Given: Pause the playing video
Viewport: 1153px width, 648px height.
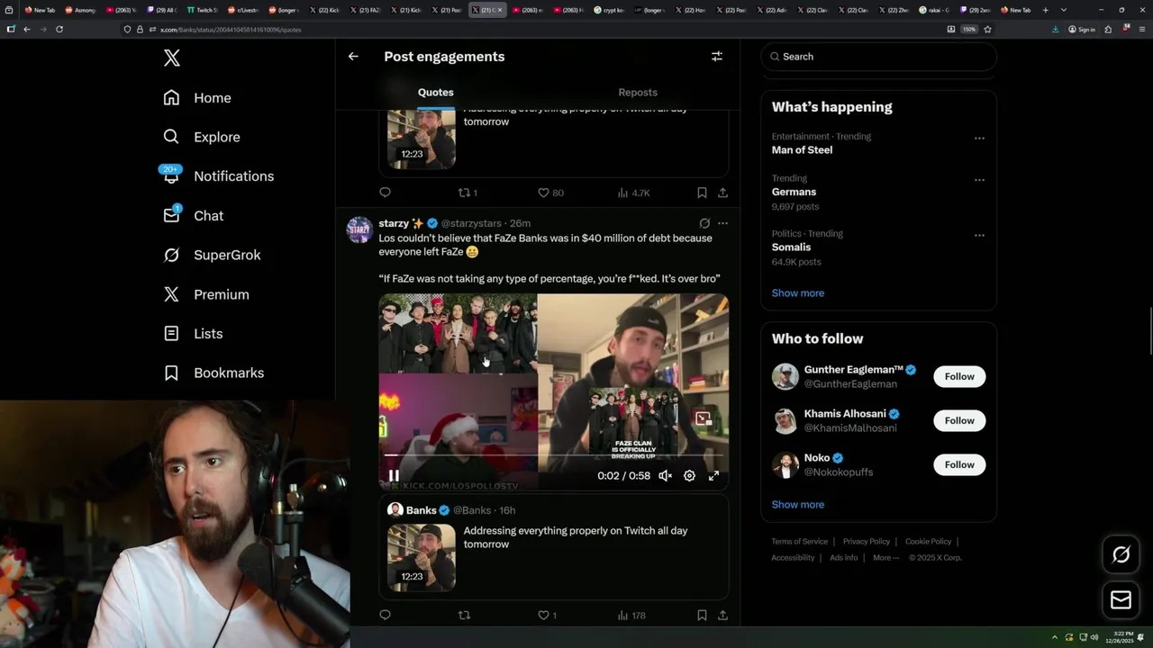Looking at the screenshot, I should tap(394, 476).
